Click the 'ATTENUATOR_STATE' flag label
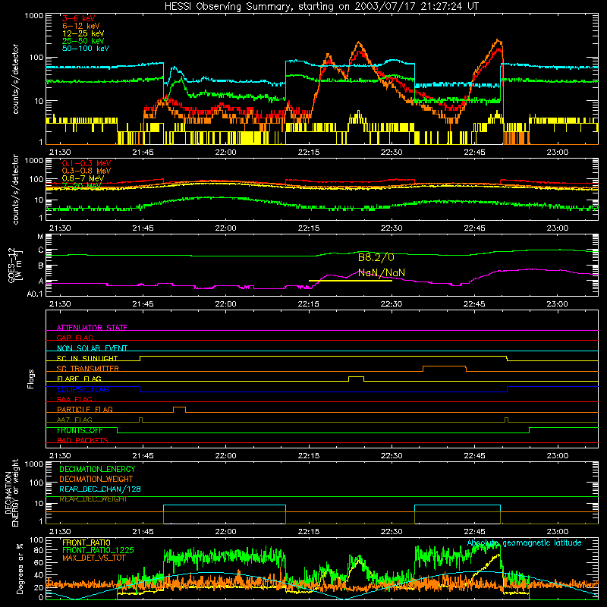The image size is (607, 607). [92, 328]
